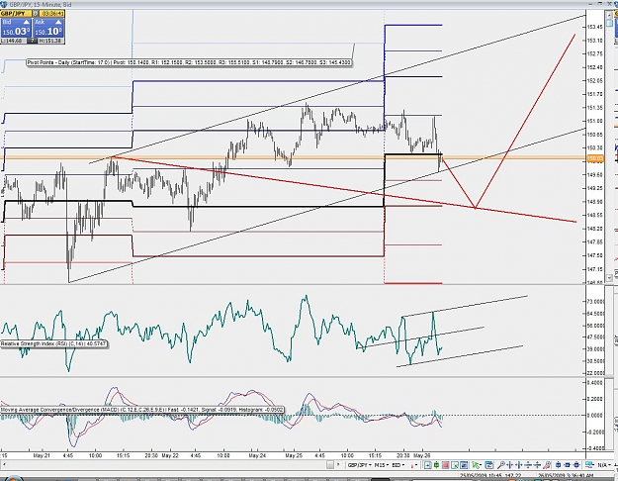This screenshot has width=618, height=481.
Task: Click the 153.45 price axis label
Action: coord(595,27)
